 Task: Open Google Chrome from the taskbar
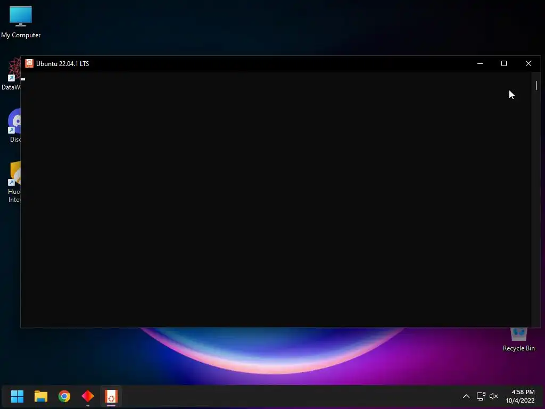pyautogui.click(x=64, y=396)
